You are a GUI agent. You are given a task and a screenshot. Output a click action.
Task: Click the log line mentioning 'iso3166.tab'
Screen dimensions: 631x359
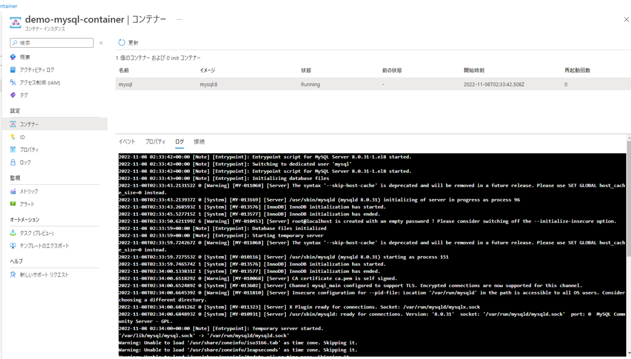click(238, 343)
